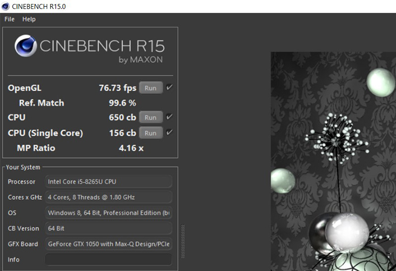Select the Cores x GHz field
The image size is (396, 271).
[108, 197]
